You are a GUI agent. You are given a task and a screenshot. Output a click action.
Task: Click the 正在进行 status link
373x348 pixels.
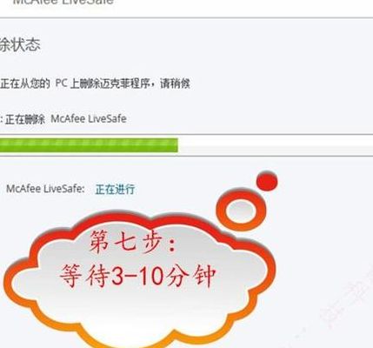pos(115,189)
